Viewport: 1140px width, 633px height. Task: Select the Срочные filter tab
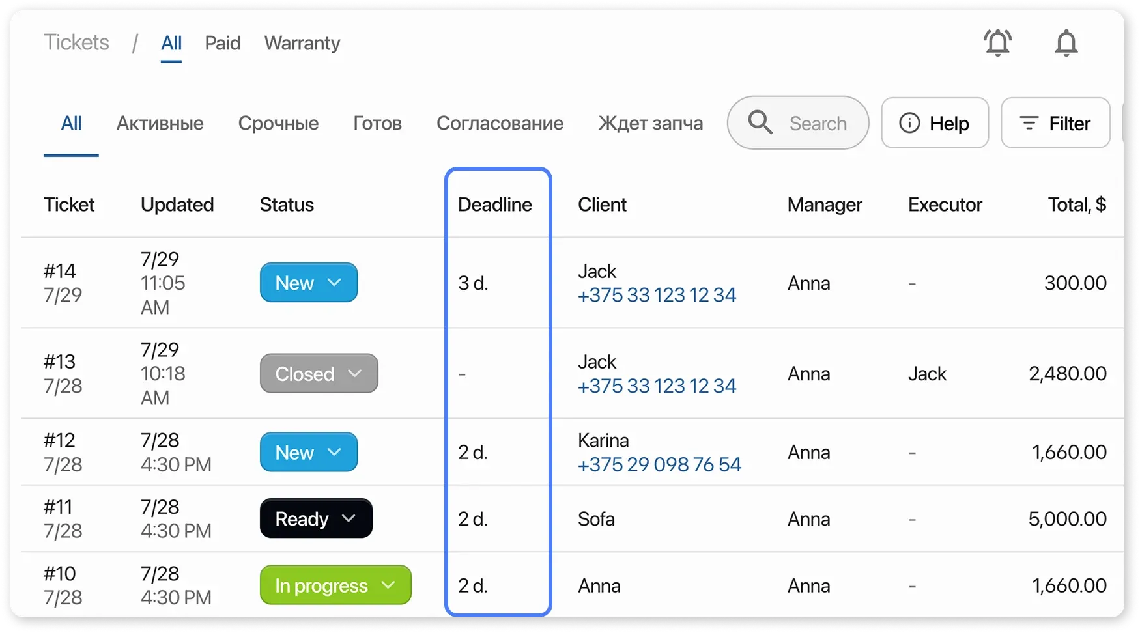pos(278,123)
